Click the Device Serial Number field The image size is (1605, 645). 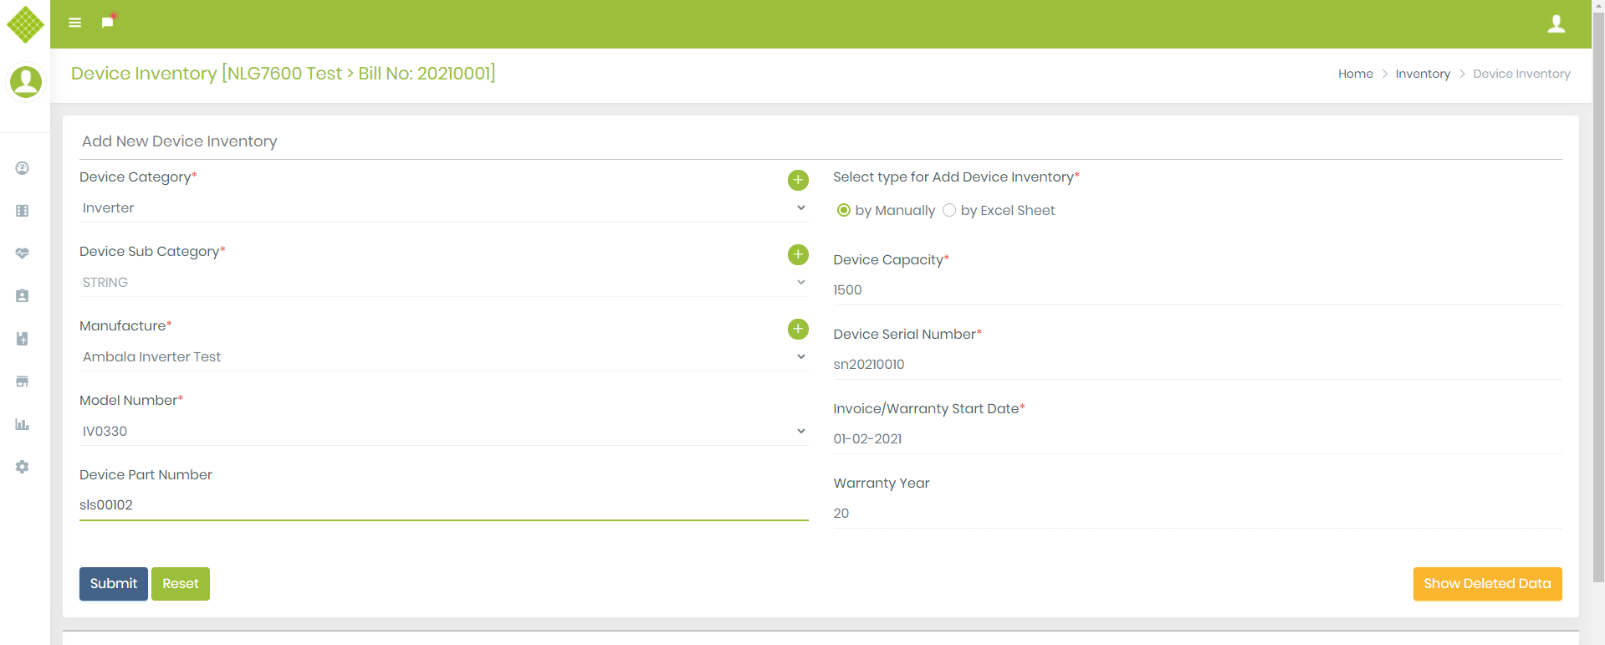click(1198, 364)
